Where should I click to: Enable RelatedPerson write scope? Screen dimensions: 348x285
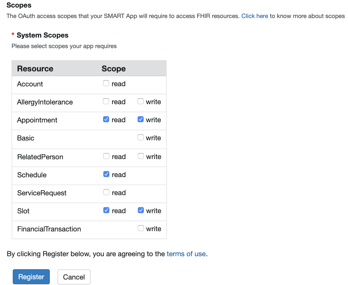[x=141, y=156]
